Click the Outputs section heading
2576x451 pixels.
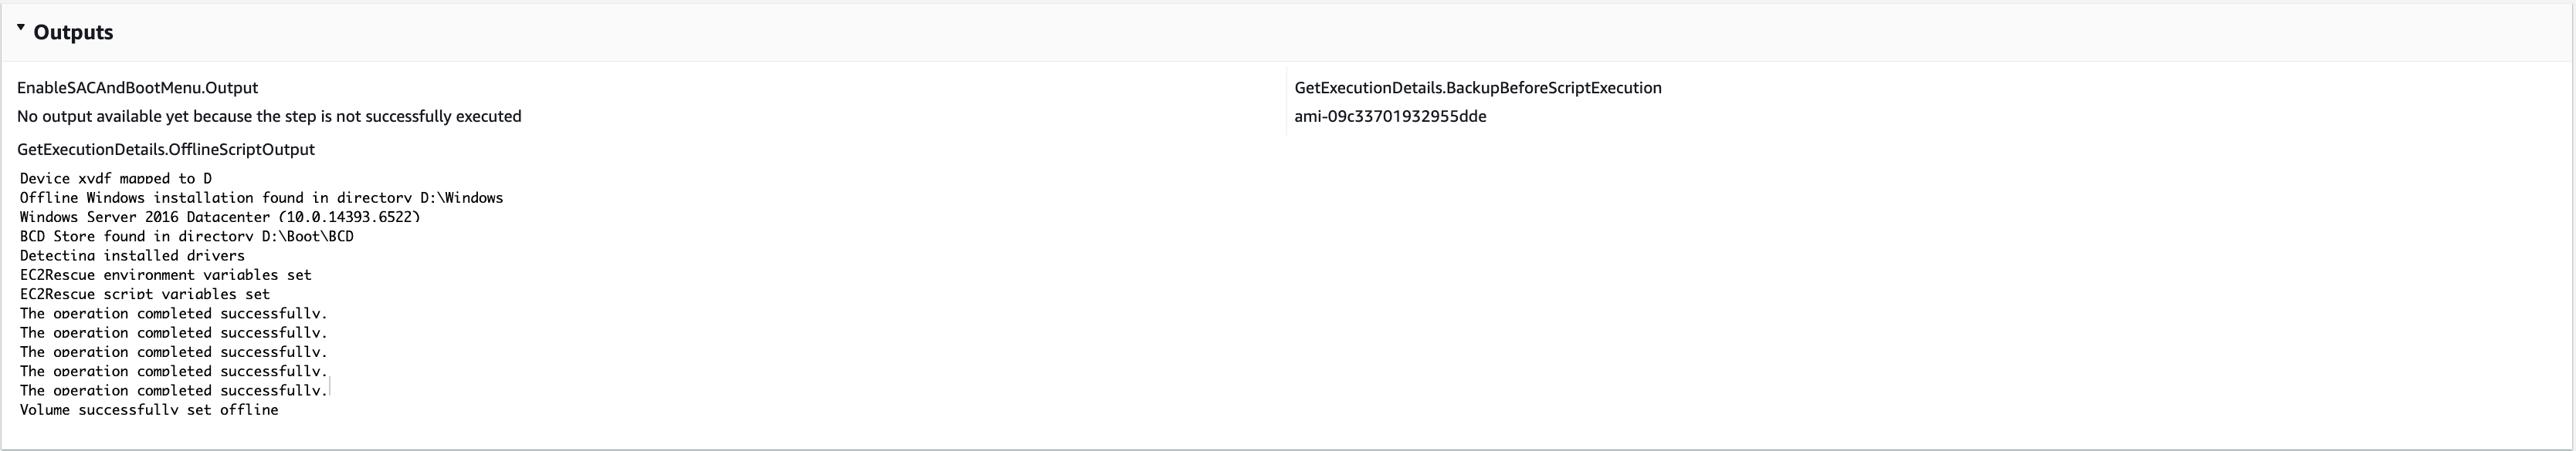[x=73, y=33]
